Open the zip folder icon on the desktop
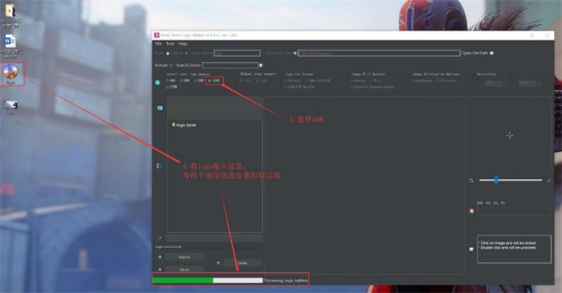562x293 pixels. 10,10
